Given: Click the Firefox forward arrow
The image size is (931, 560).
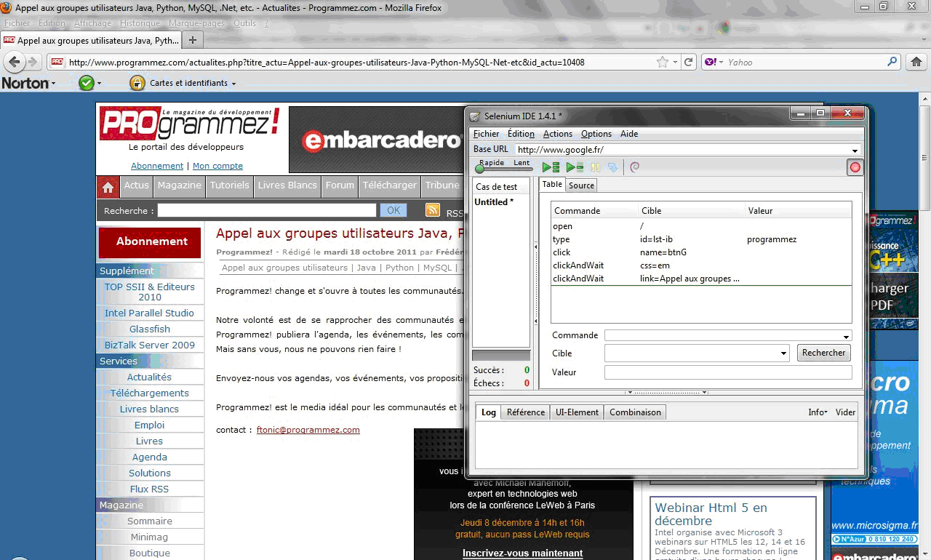Looking at the screenshot, I should [x=33, y=62].
